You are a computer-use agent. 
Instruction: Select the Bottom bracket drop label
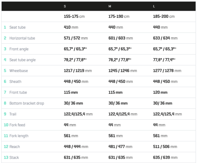27,103
